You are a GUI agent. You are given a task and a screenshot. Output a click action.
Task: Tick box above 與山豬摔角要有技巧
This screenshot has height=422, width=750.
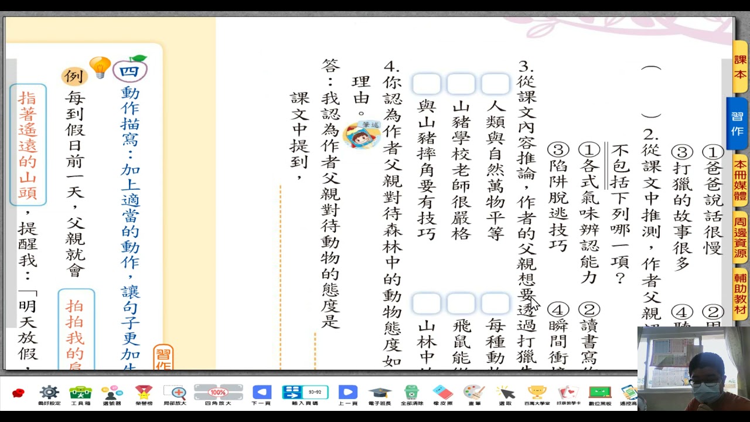click(427, 84)
